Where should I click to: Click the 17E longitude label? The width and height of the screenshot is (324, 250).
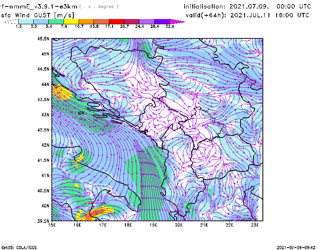tap(103, 225)
